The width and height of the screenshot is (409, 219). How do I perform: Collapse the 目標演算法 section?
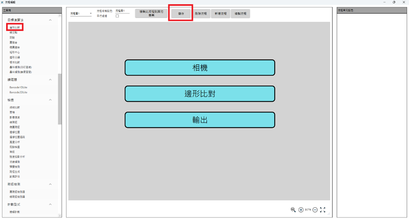(x=50, y=20)
